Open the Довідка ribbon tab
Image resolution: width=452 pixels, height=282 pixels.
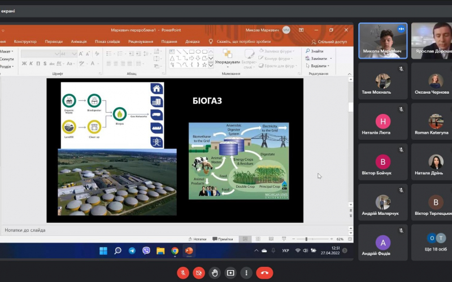192,41
